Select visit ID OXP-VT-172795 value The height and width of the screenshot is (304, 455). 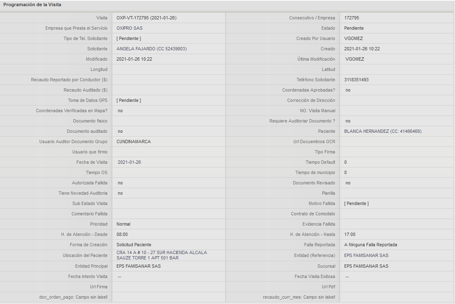pos(147,18)
